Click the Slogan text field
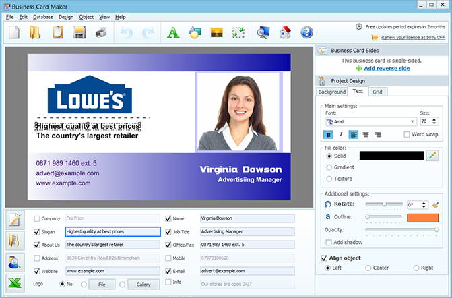Screen dimensions: 452x298 (112, 232)
